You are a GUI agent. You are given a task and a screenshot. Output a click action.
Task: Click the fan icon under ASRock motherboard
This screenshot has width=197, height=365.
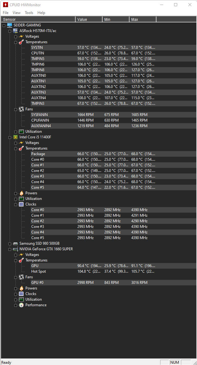pos(21,109)
